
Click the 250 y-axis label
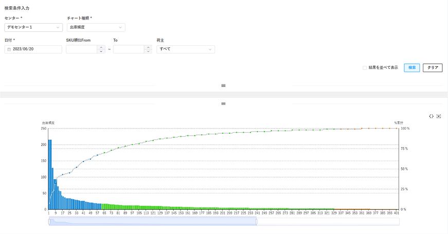(x=43, y=129)
